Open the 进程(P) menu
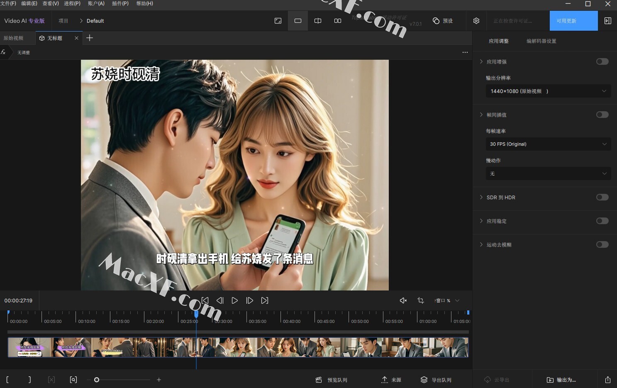Viewport: 617px width, 388px height. coord(72,3)
